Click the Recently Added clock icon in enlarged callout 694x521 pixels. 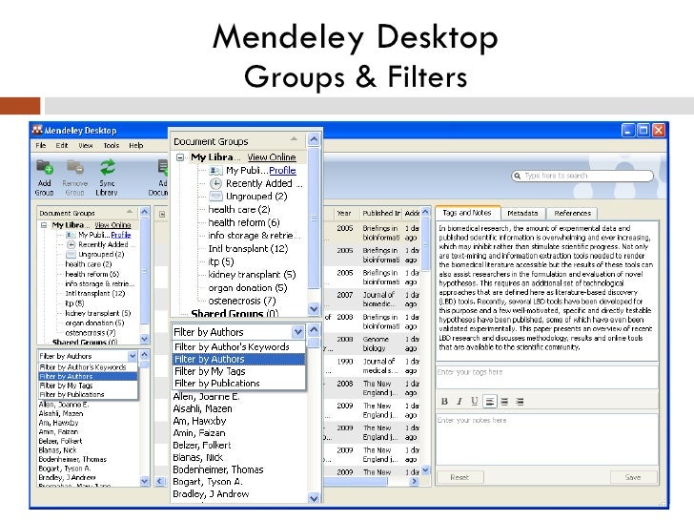point(215,183)
